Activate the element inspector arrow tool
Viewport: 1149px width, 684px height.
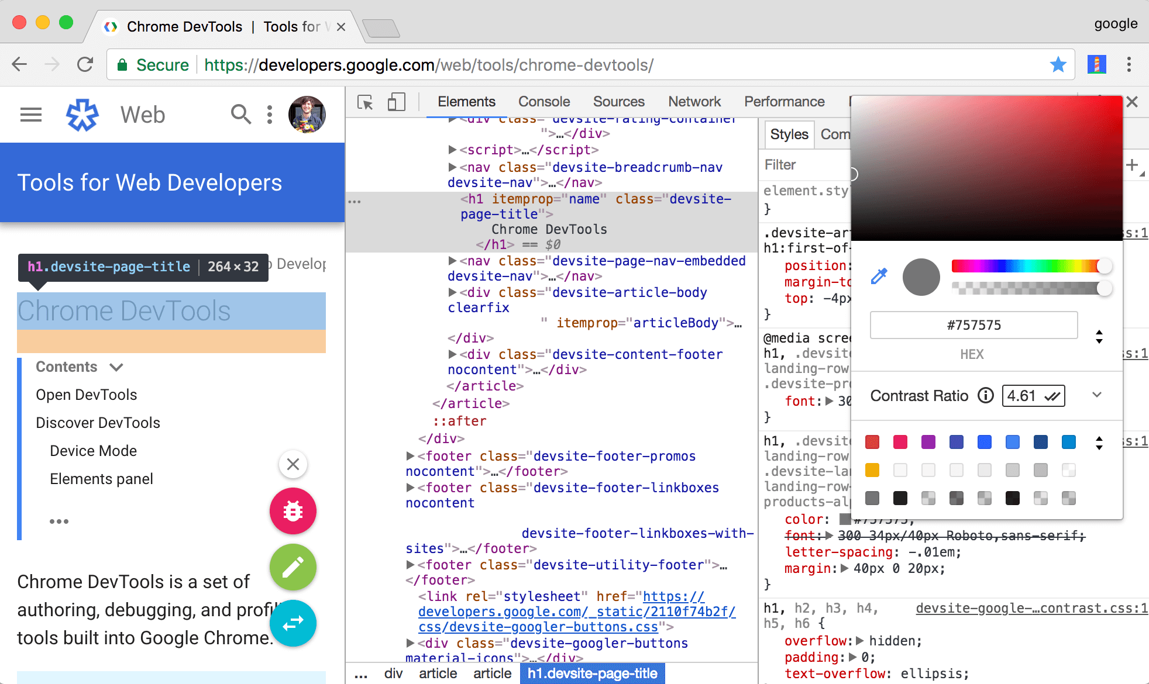pos(366,103)
